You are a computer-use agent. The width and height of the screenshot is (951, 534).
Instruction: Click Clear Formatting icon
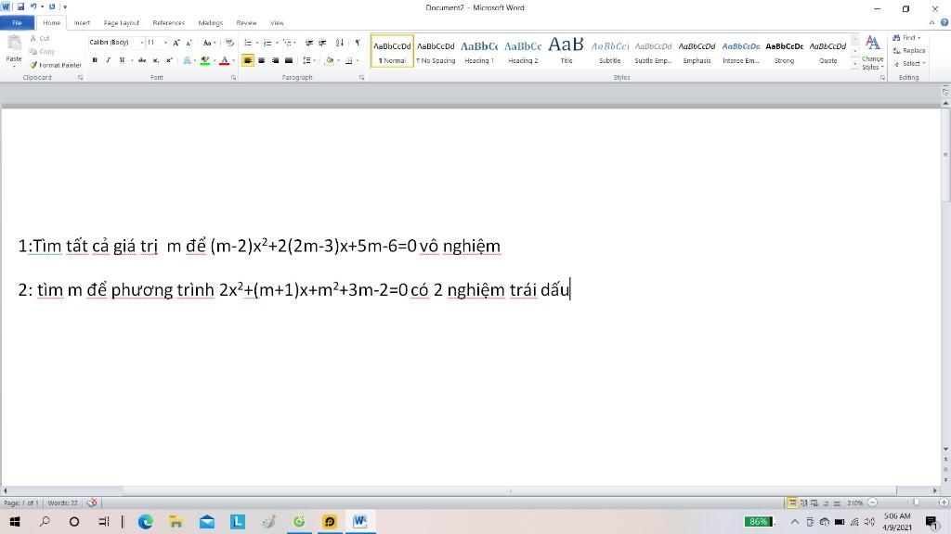229,43
